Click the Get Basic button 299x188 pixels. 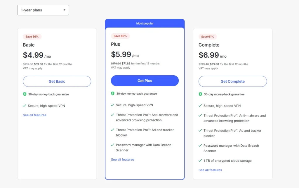tap(57, 81)
